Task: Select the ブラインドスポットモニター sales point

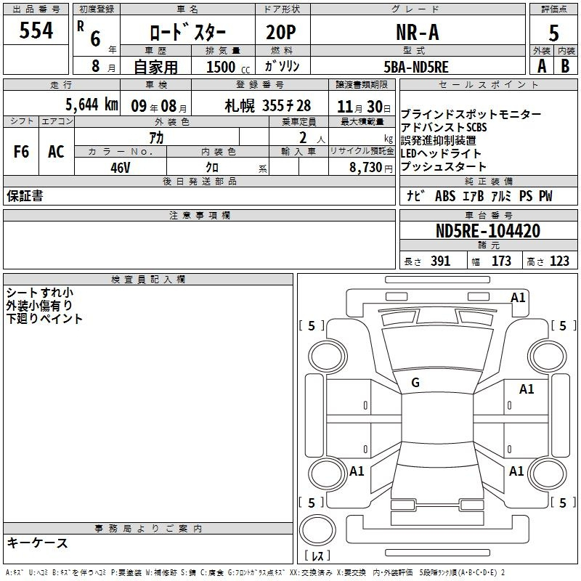Action: [x=471, y=115]
